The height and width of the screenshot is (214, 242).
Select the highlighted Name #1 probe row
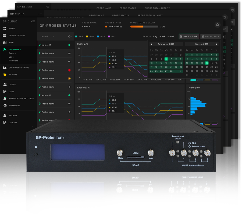[x=55, y=45]
